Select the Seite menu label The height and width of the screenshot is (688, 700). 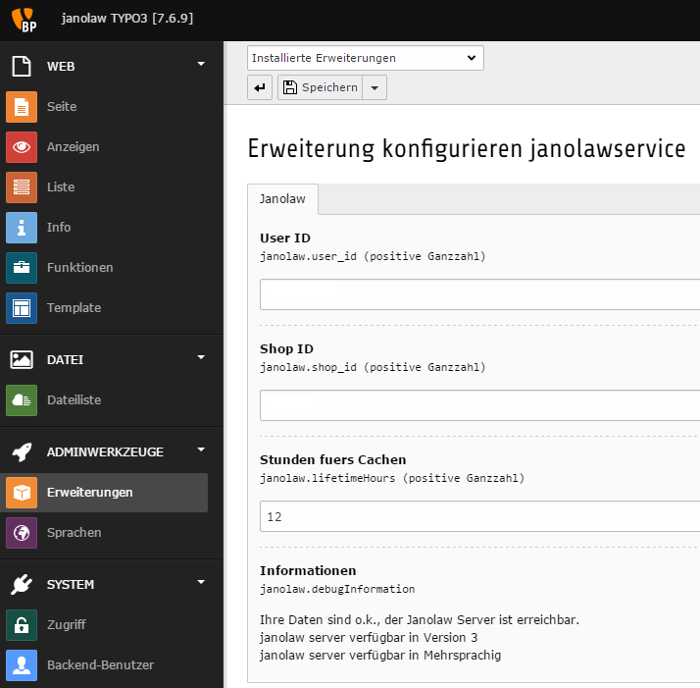pyautogui.click(x=62, y=107)
